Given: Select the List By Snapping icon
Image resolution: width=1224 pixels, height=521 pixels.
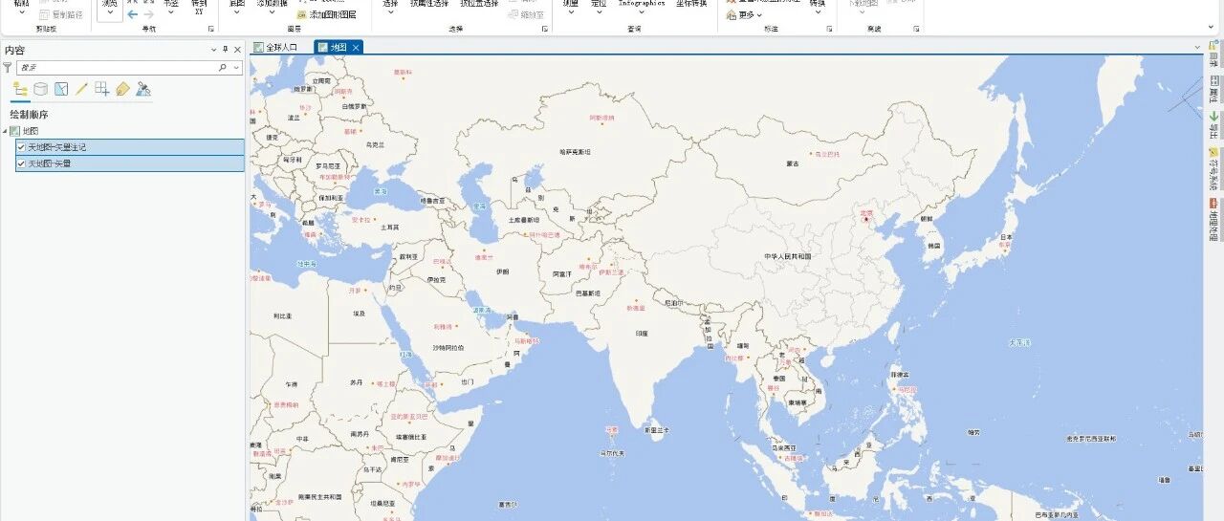Looking at the screenshot, I should tap(102, 89).
